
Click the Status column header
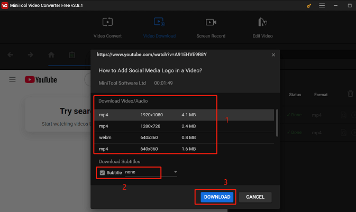pos(295,95)
